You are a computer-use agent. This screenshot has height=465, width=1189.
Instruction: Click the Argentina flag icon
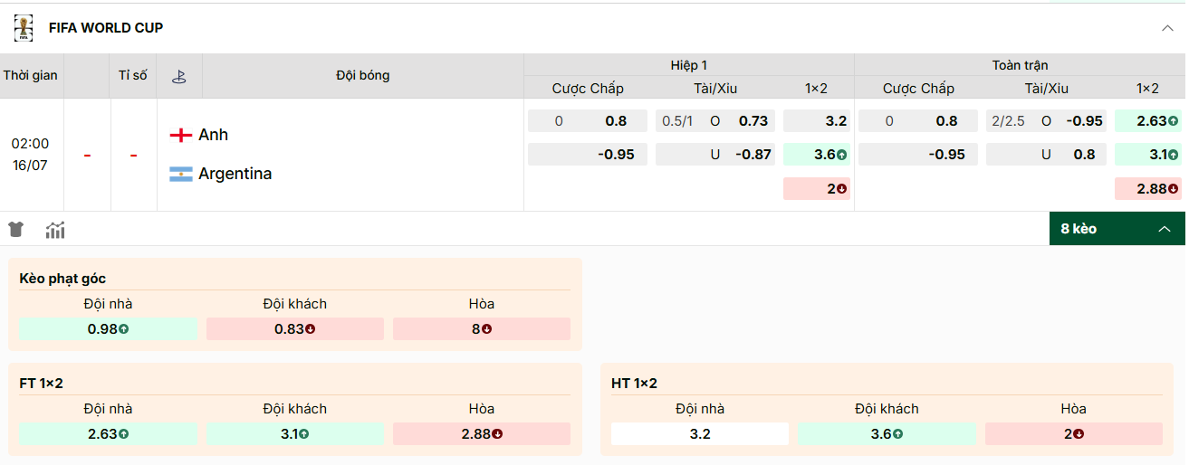point(181,174)
